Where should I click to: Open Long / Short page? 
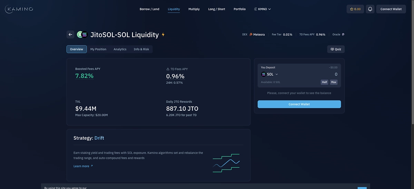pos(217,9)
